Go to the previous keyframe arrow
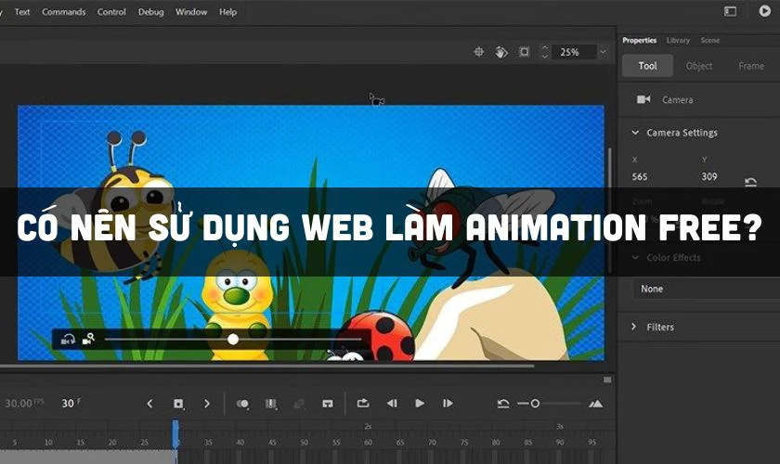This screenshot has width=780, height=464. tap(149, 404)
